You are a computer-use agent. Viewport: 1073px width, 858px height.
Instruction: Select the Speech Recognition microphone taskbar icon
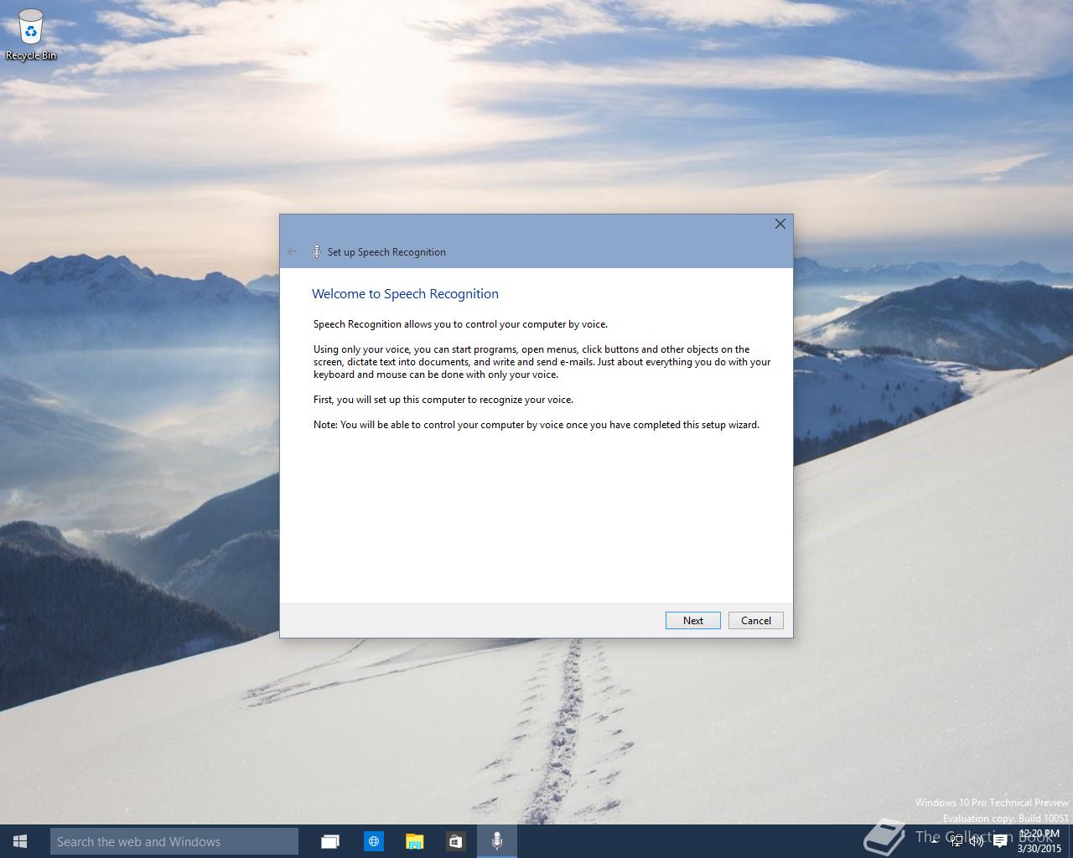(x=497, y=841)
